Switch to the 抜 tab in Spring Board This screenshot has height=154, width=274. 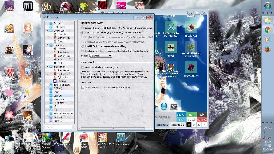(199, 125)
